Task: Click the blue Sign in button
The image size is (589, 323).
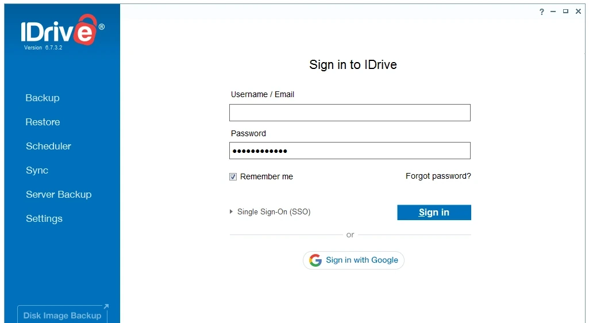Action: [x=434, y=212]
